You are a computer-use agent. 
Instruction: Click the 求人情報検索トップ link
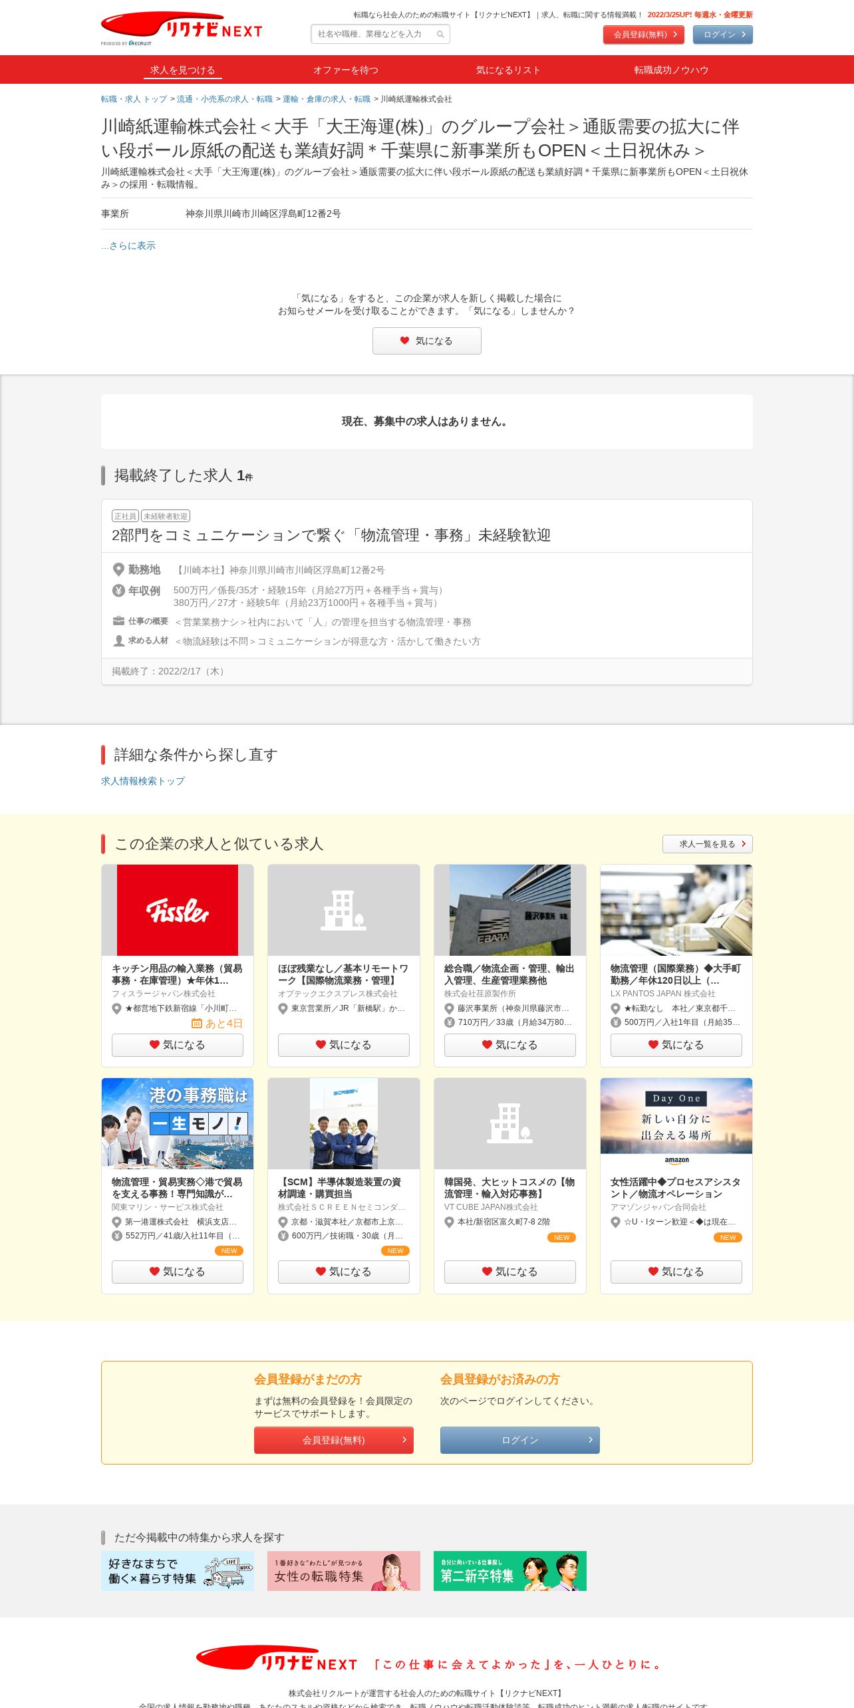143,781
